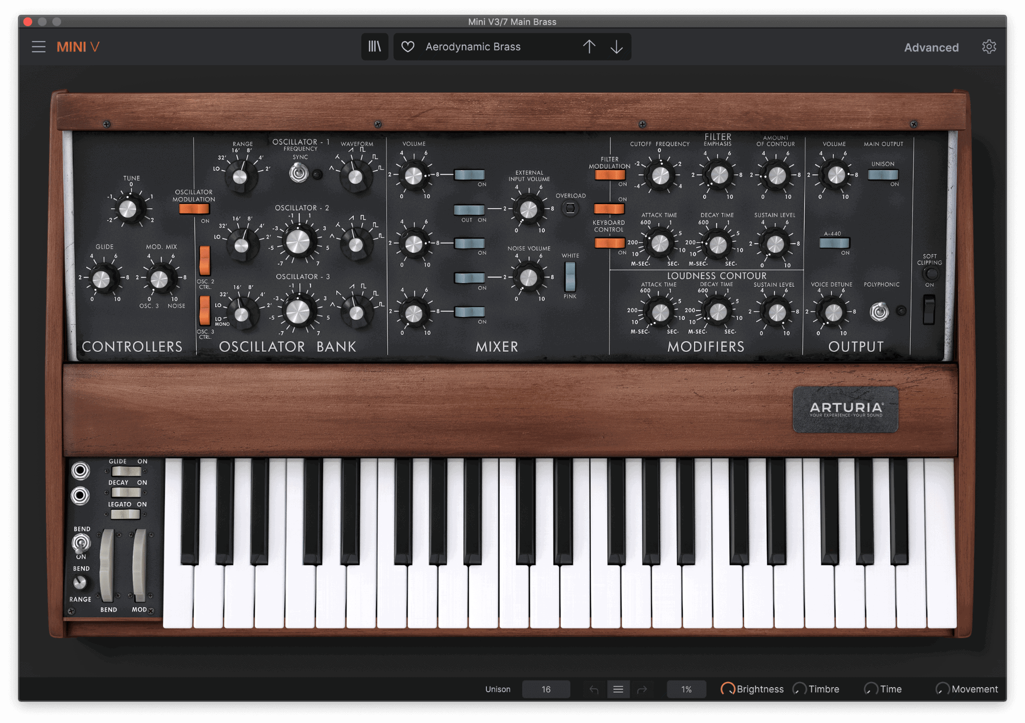
Task: Undo the last change with the left arrow
Action: (x=593, y=689)
